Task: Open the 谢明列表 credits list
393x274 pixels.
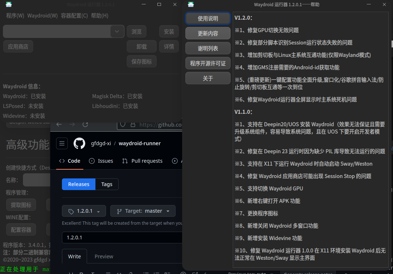Action: 208,48
